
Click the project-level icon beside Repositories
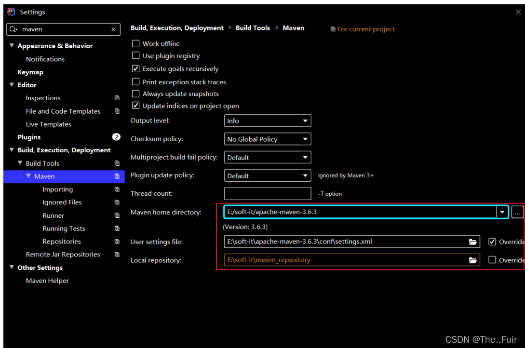pyautogui.click(x=117, y=241)
